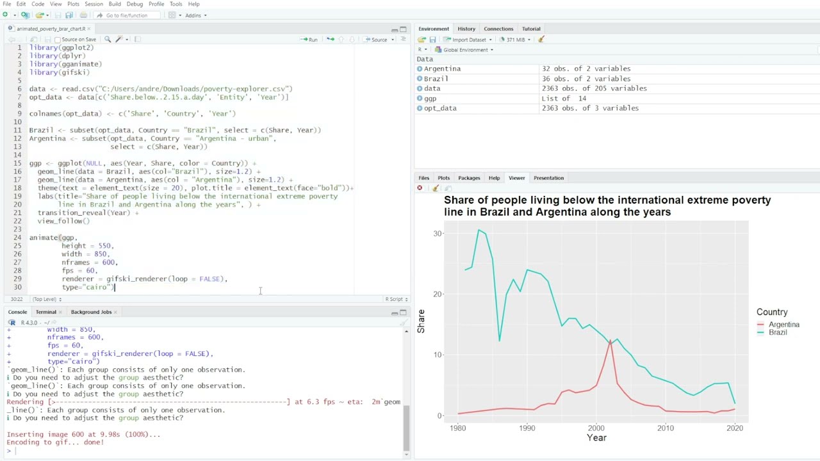Open the recent files dropdown arrow

47,15
